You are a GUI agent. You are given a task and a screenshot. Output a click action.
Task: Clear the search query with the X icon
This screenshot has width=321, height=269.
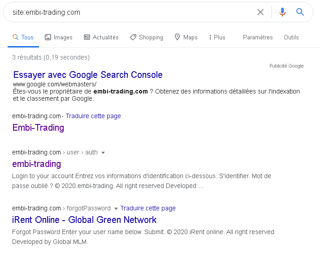260,12
